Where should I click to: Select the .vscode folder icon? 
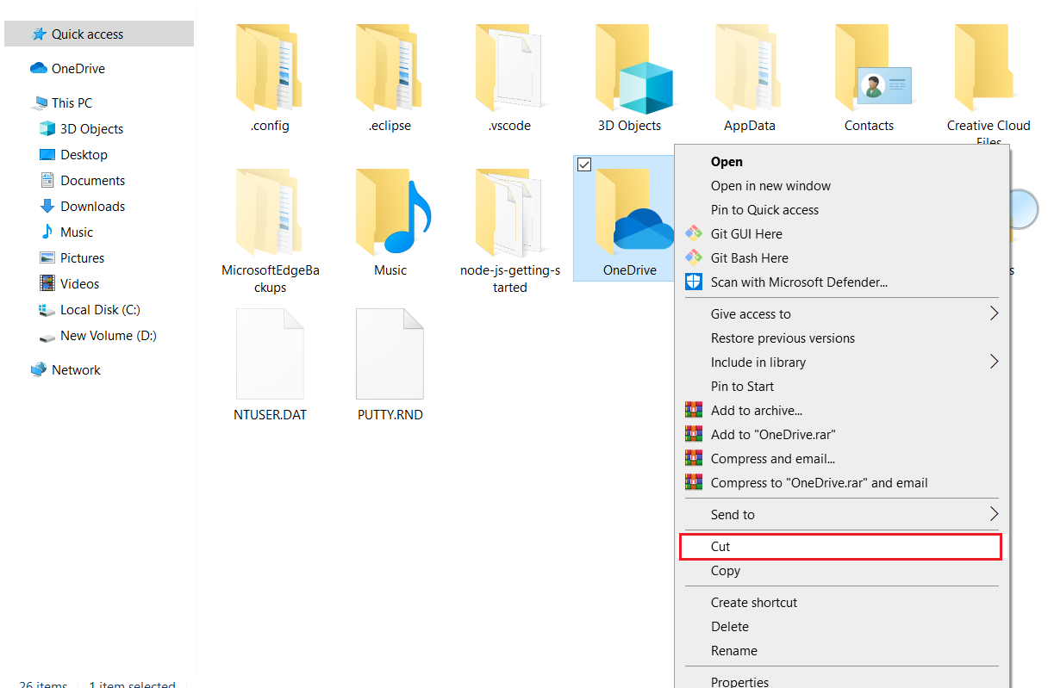(x=508, y=68)
